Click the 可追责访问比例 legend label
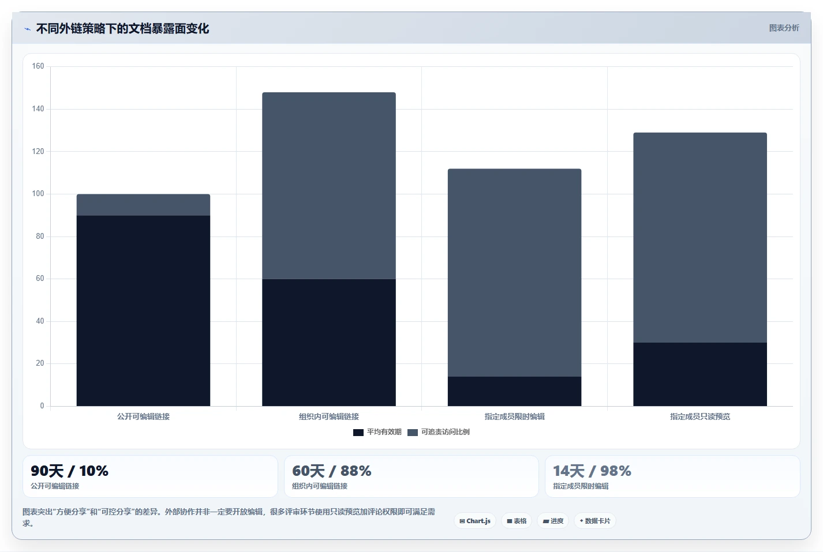This screenshot has height=552, width=823. tap(446, 432)
